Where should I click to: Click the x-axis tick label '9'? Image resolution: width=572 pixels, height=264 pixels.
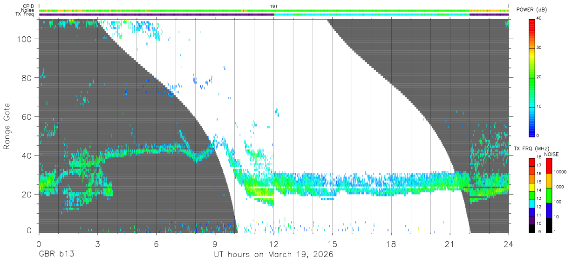click(215, 244)
